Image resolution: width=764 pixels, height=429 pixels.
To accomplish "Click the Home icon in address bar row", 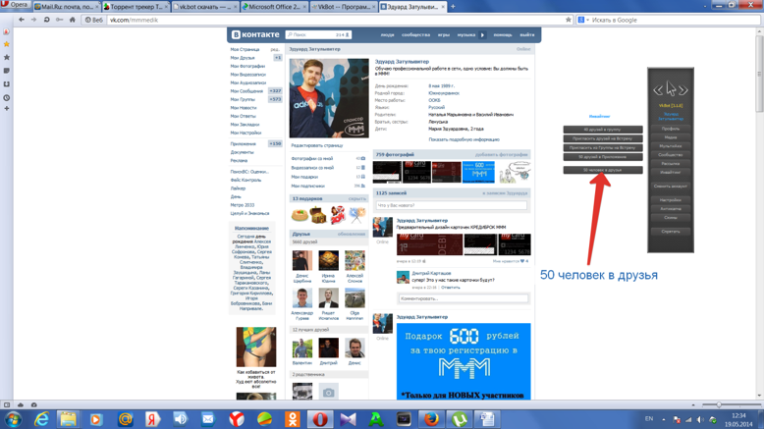I will 72,20.
